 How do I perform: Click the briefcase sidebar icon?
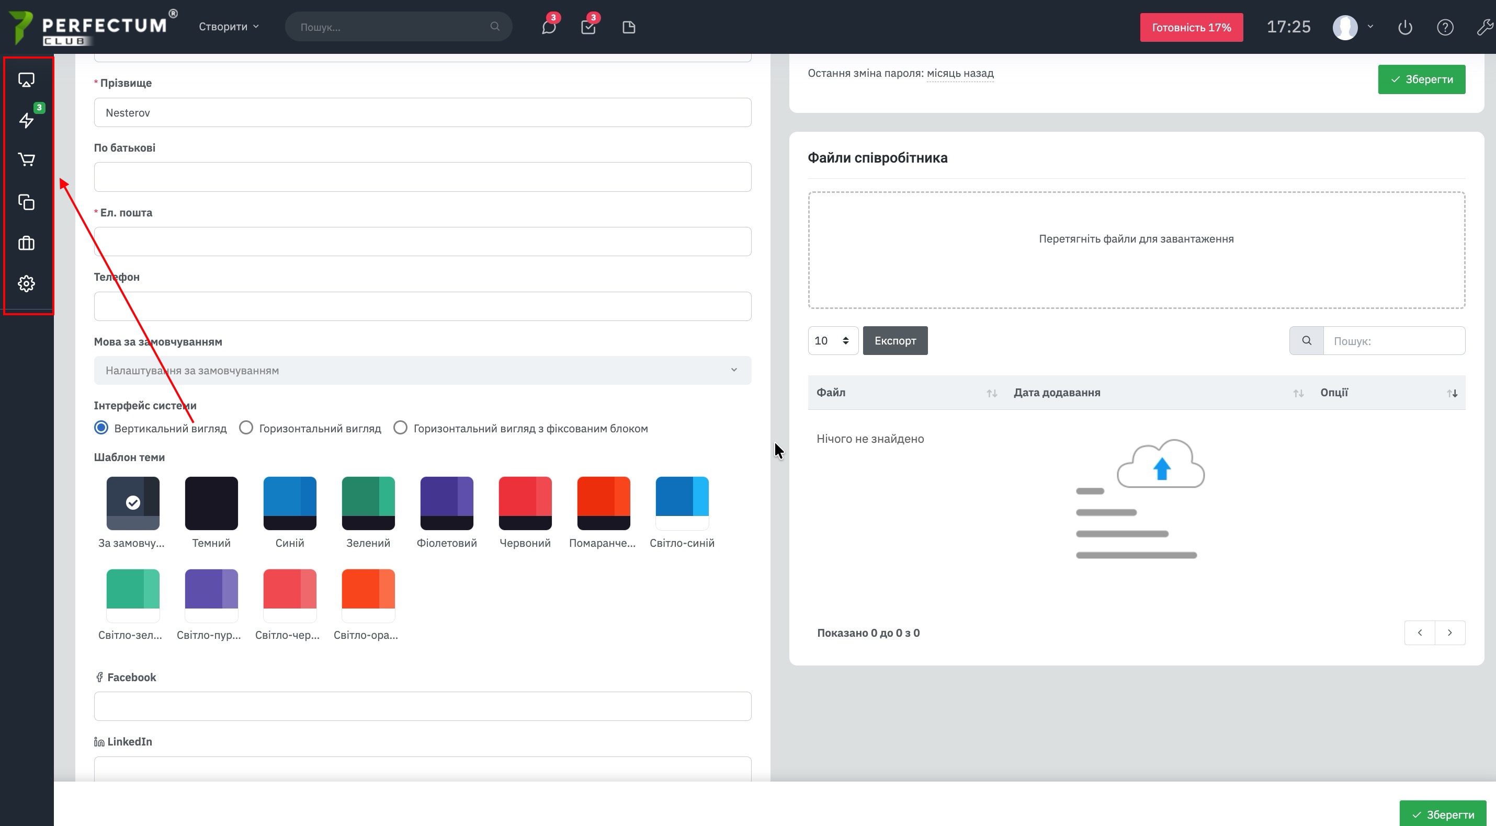[26, 243]
